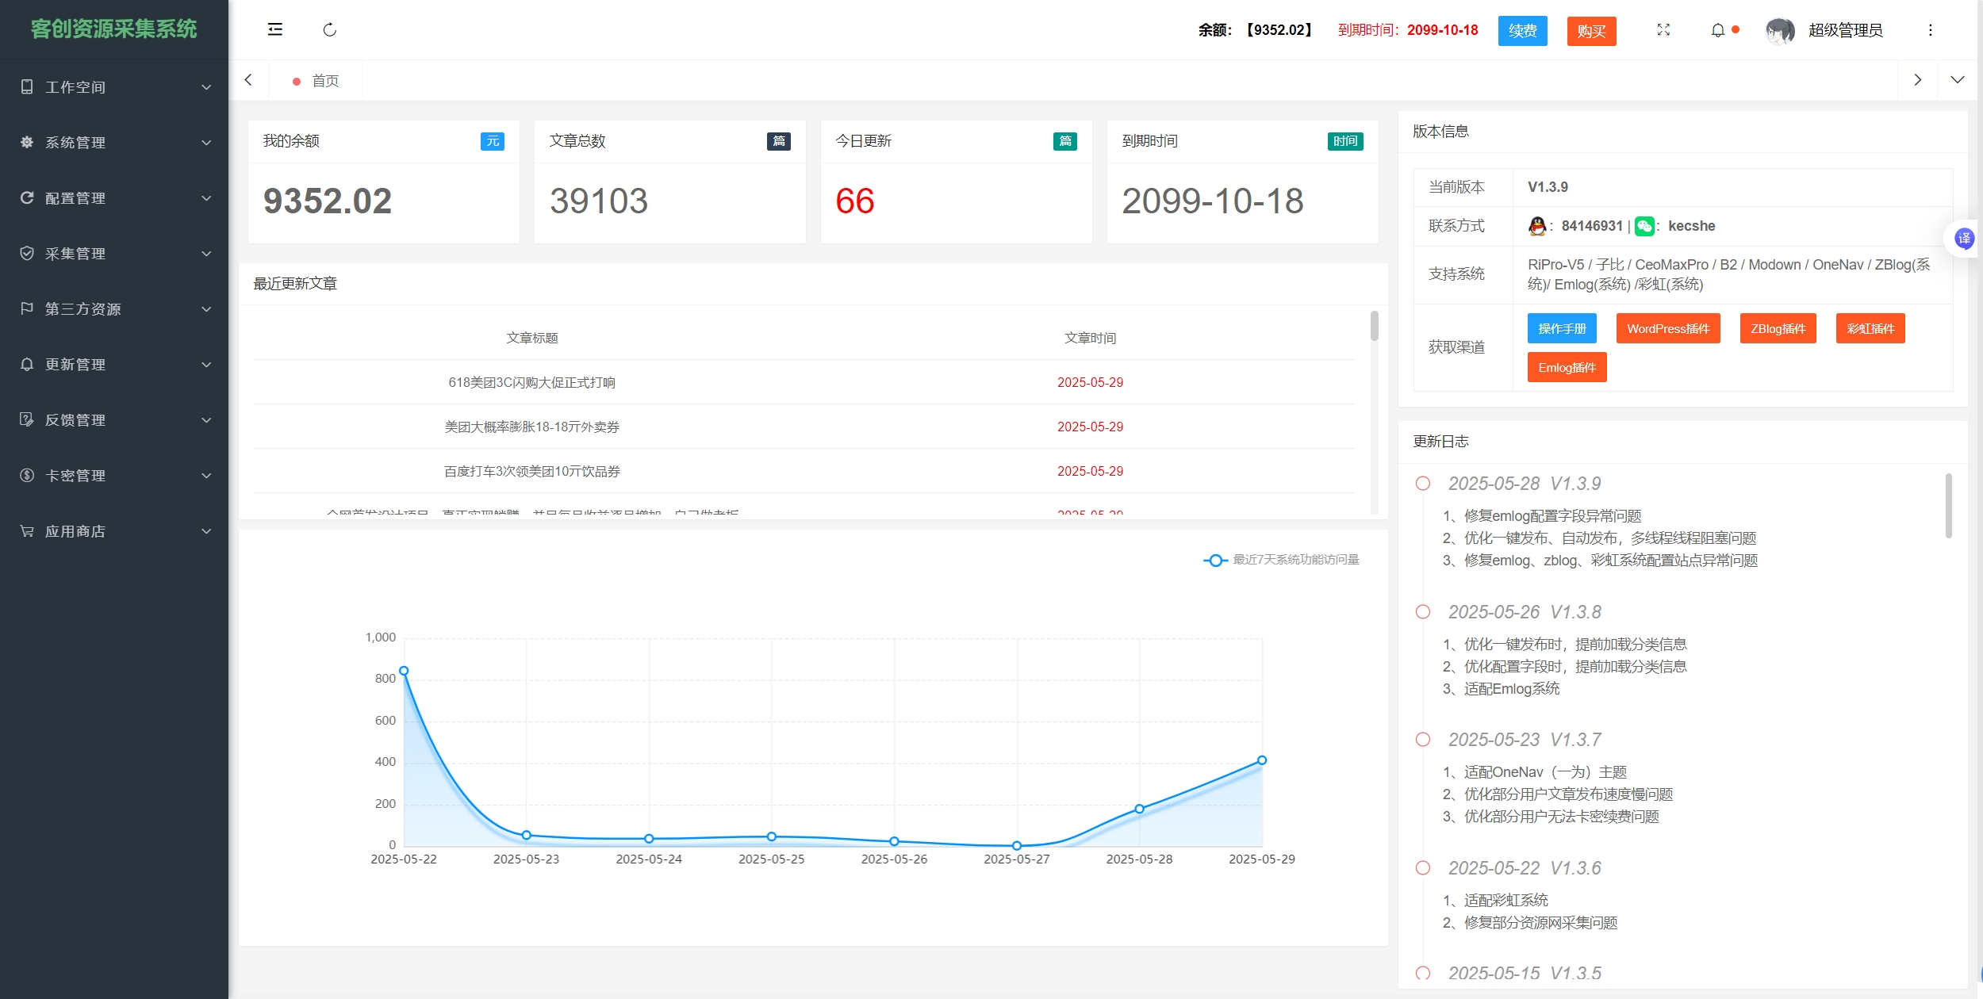Click the 客创资源采集系统 logo title
1983x999 pixels.
click(x=114, y=29)
